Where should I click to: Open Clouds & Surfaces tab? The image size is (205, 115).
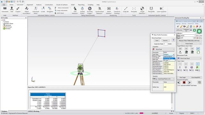point(62,5)
